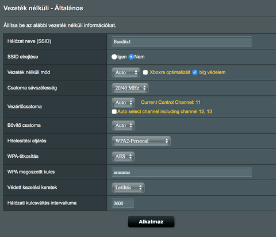Image resolution: width=276 pixels, height=237 pixels.
Task: Open the Vezeték nélküli mód dropdown
Action: (126, 72)
